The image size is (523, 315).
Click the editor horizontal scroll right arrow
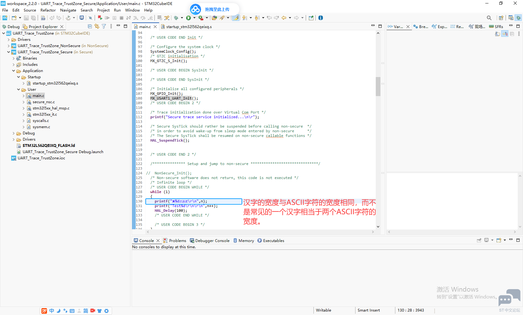[x=373, y=232]
